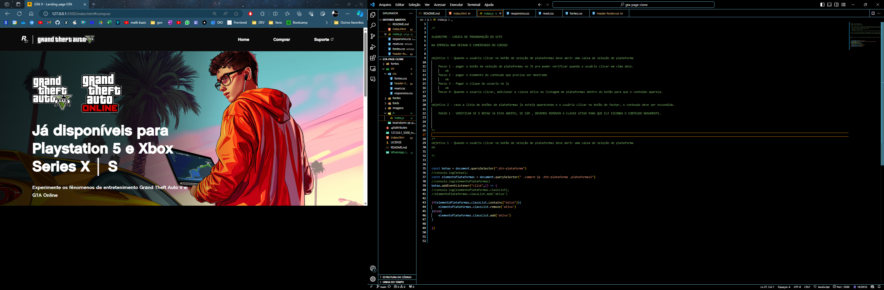
Task: Open the chat sessions activity icon
Action: click(x=373, y=79)
